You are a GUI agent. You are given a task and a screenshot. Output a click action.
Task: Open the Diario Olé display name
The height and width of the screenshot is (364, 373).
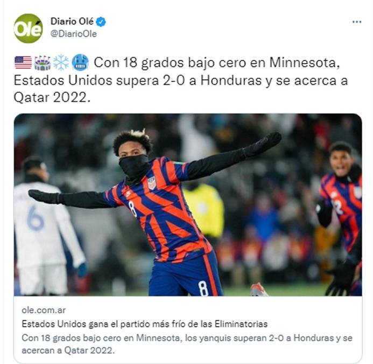coord(72,22)
